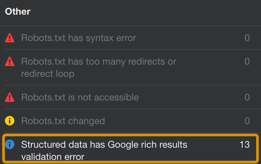
Task: Expand the "Robots.txt changed" row
Action: 130,121
